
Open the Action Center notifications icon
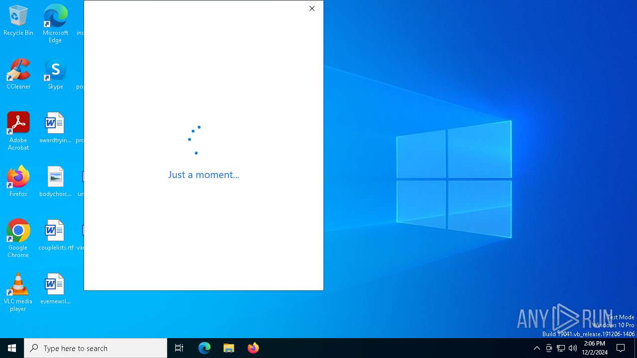[621, 348]
